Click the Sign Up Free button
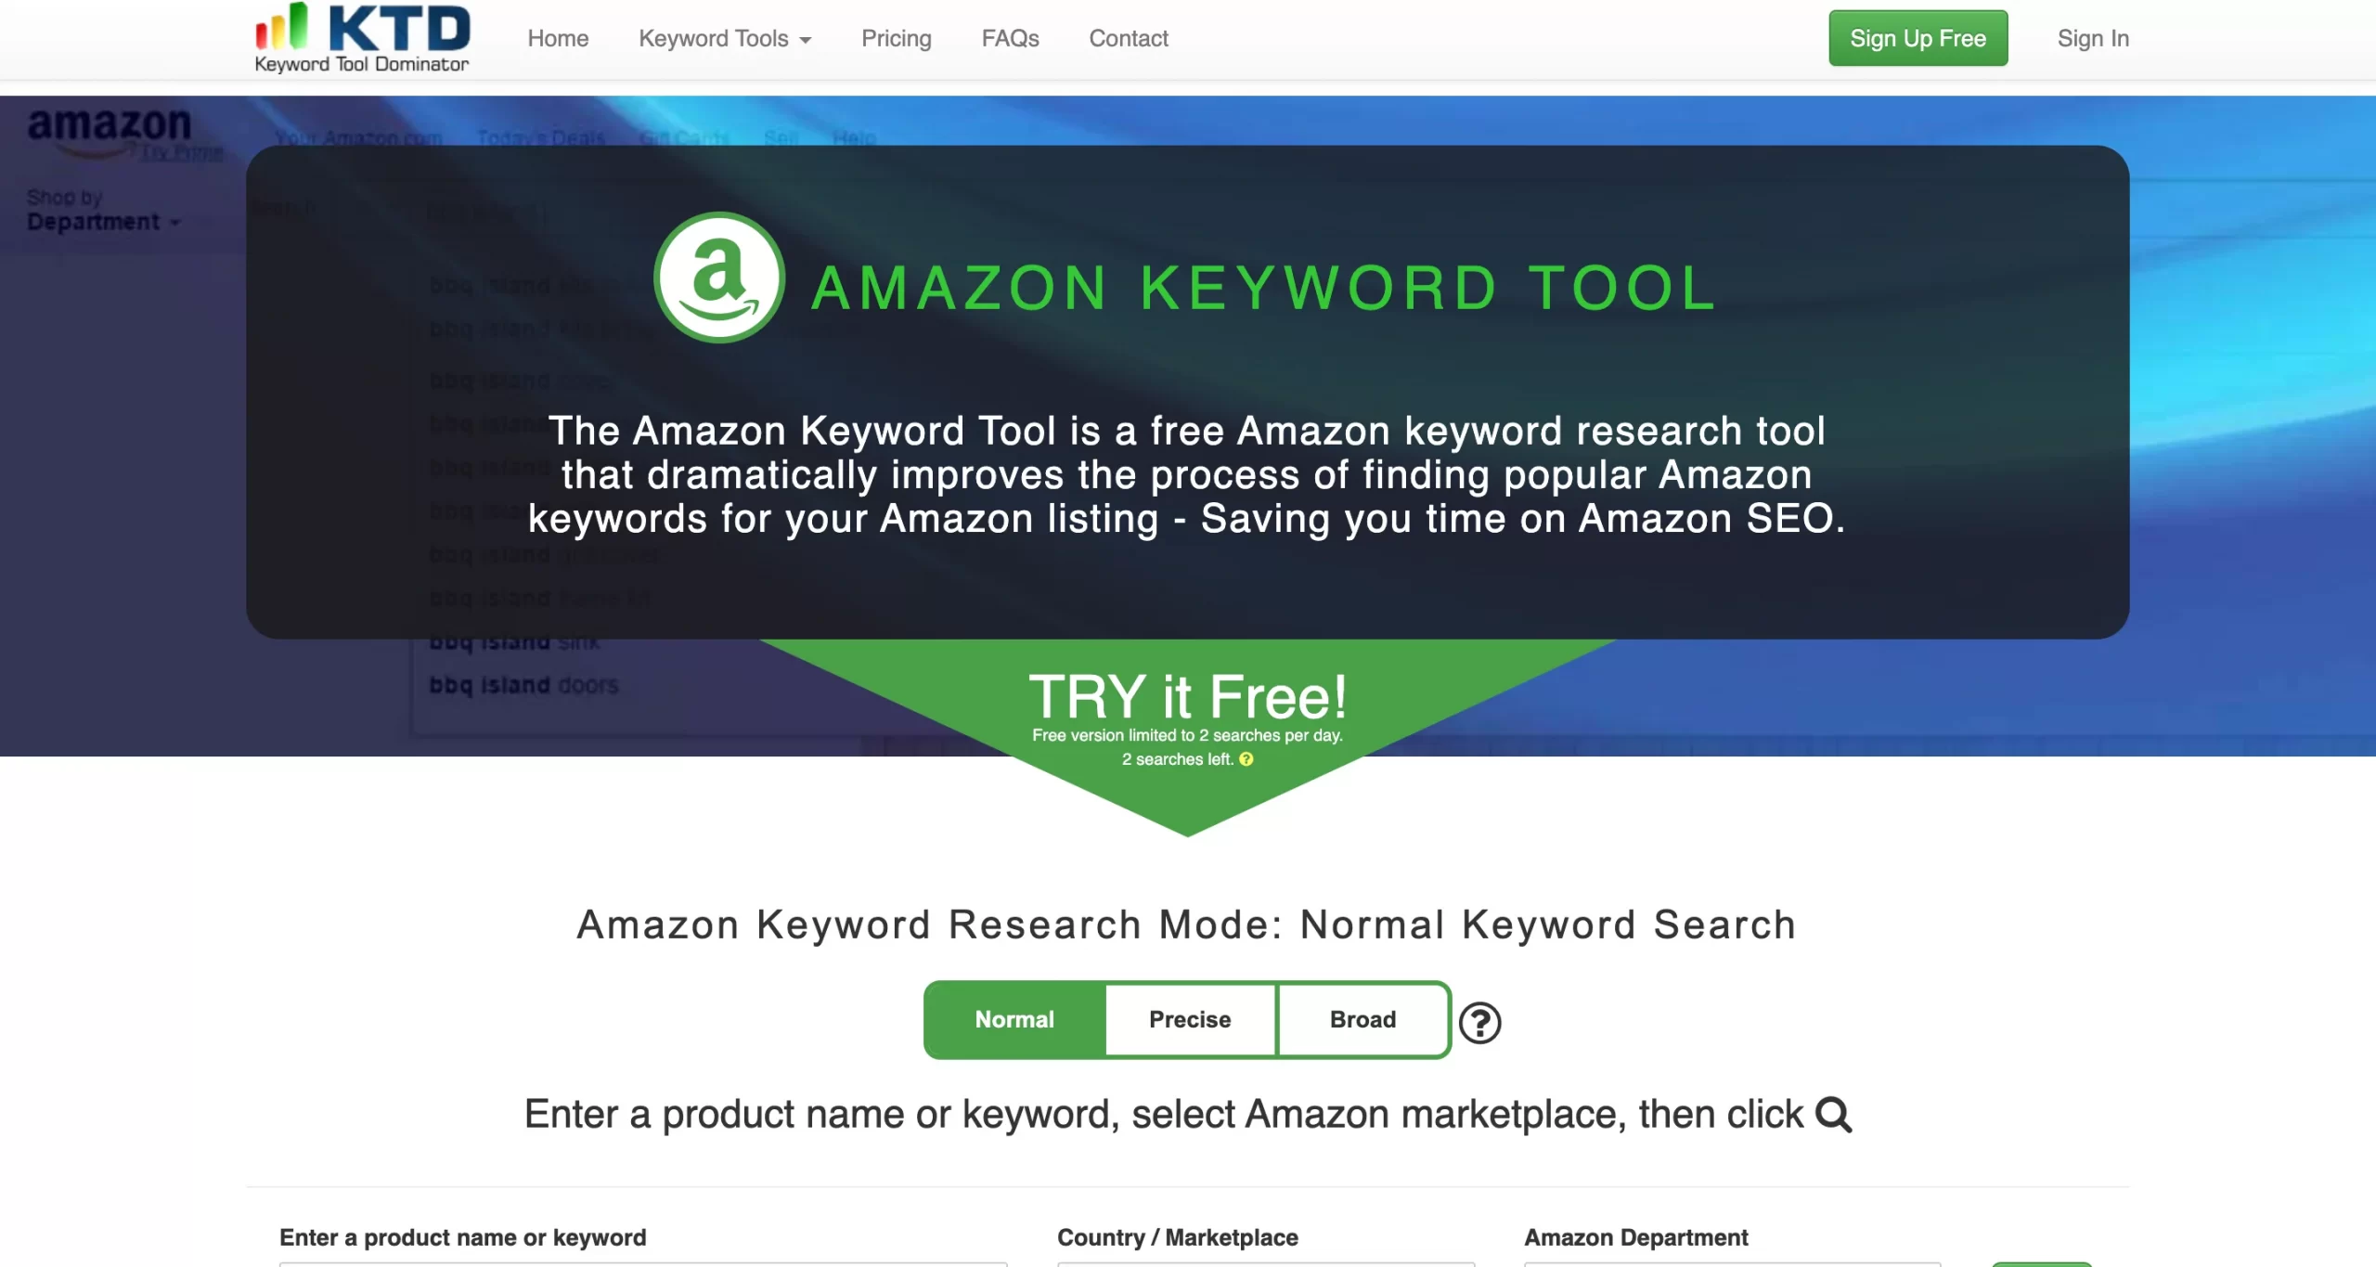This screenshot has height=1267, width=2376. point(1918,38)
